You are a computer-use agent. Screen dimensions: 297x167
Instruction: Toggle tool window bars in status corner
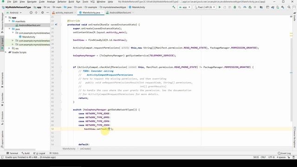2,157
